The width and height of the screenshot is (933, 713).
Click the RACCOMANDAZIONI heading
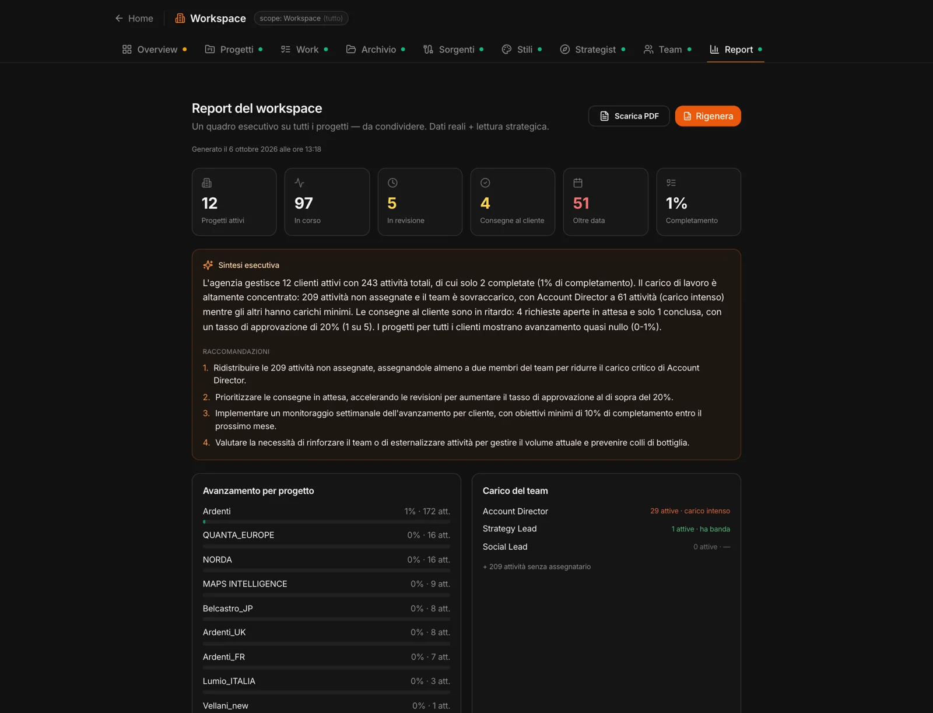[236, 352]
